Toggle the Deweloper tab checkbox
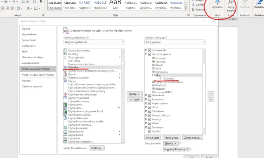 click(x=149, y=128)
